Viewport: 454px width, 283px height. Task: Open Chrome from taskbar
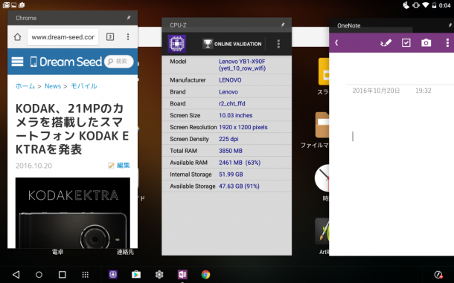(205, 275)
